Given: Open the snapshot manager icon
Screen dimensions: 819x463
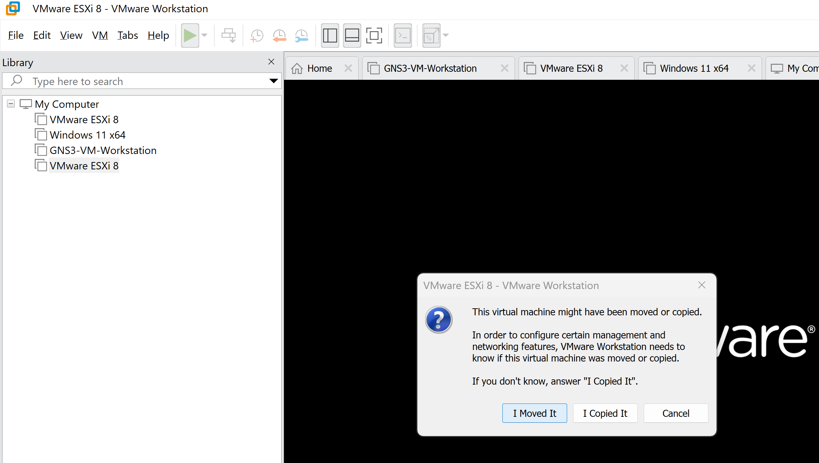Looking at the screenshot, I should pyautogui.click(x=301, y=35).
